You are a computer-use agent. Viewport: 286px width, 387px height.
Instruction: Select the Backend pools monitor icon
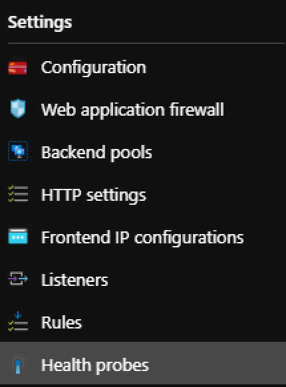click(x=18, y=151)
